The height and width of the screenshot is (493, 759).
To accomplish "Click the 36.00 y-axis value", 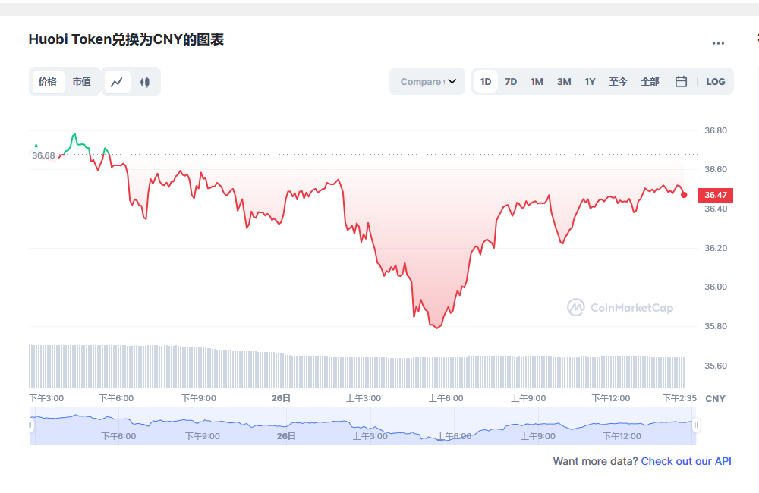I will [x=716, y=287].
